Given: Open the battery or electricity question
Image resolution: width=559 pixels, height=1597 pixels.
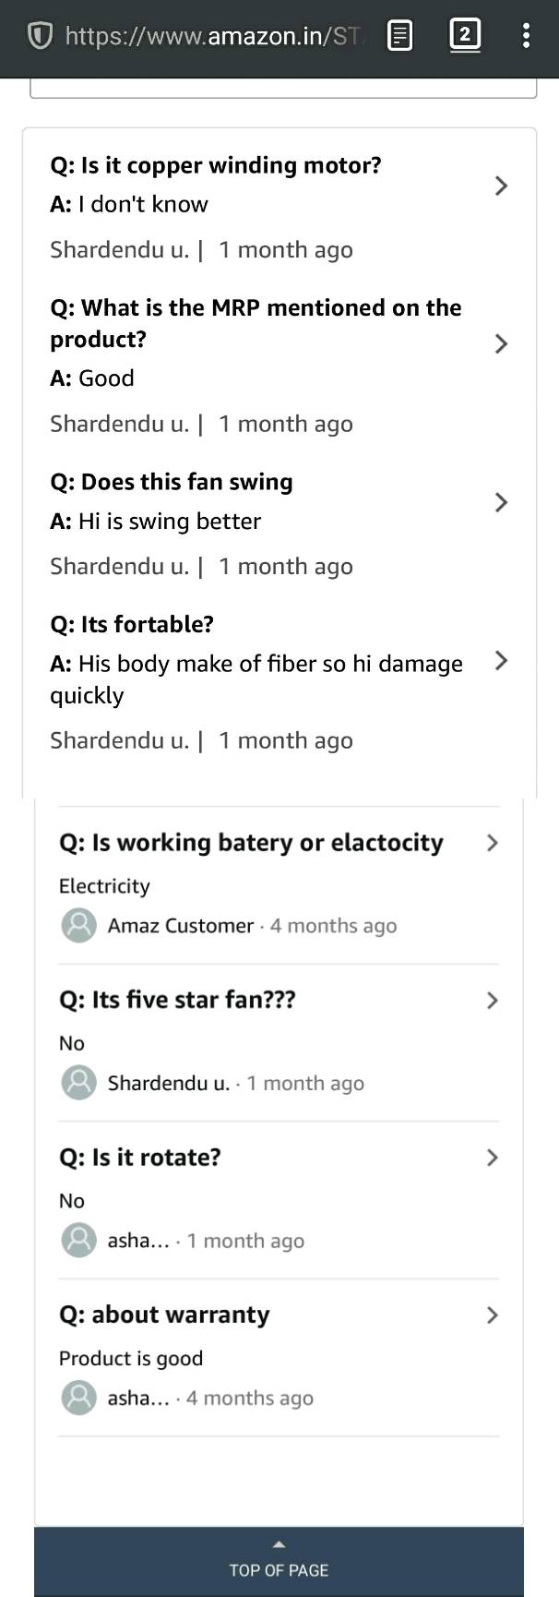Looking at the screenshot, I should tap(491, 843).
